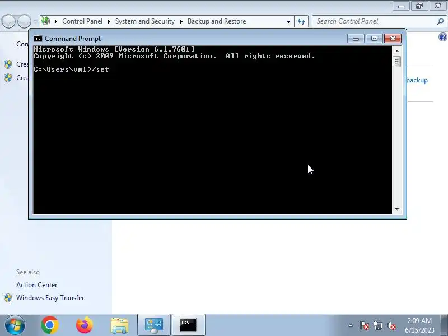
Task: Open Windows Explorer from the taskbar
Action: (x=119, y=325)
